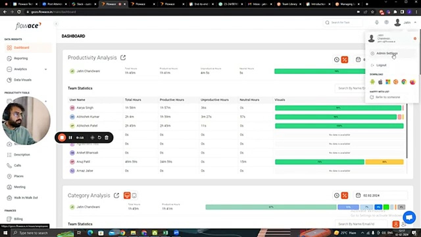421x237 pixels.
Task: Collapse the left sidebar
Action: 56,24
